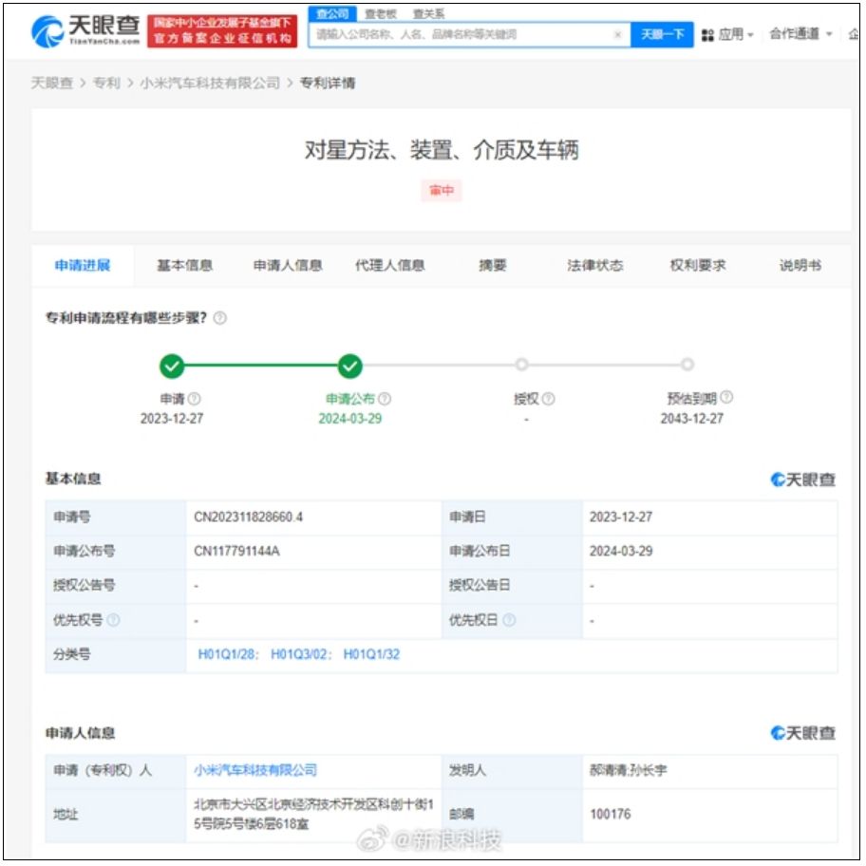866x866 pixels.
Task: Select the postal code 100176
Action: [610, 815]
